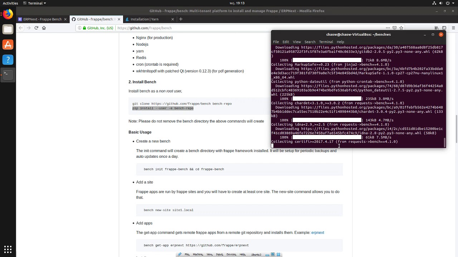Open VirtualBox Machine menu
The height and width of the screenshot is (257, 458).
[x=198, y=255]
